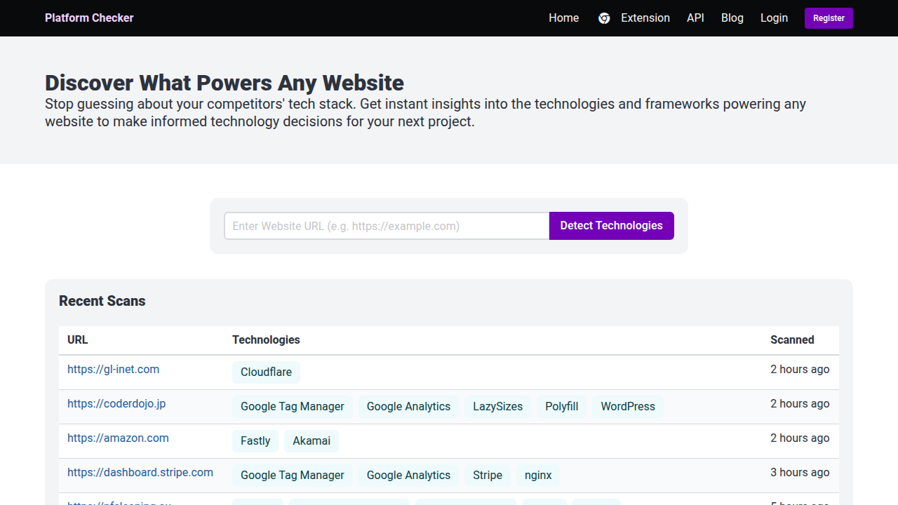Screen dimensions: 898x505
Task: Select Google Analytics tag in stripe row
Action: (x=408, y=476)
